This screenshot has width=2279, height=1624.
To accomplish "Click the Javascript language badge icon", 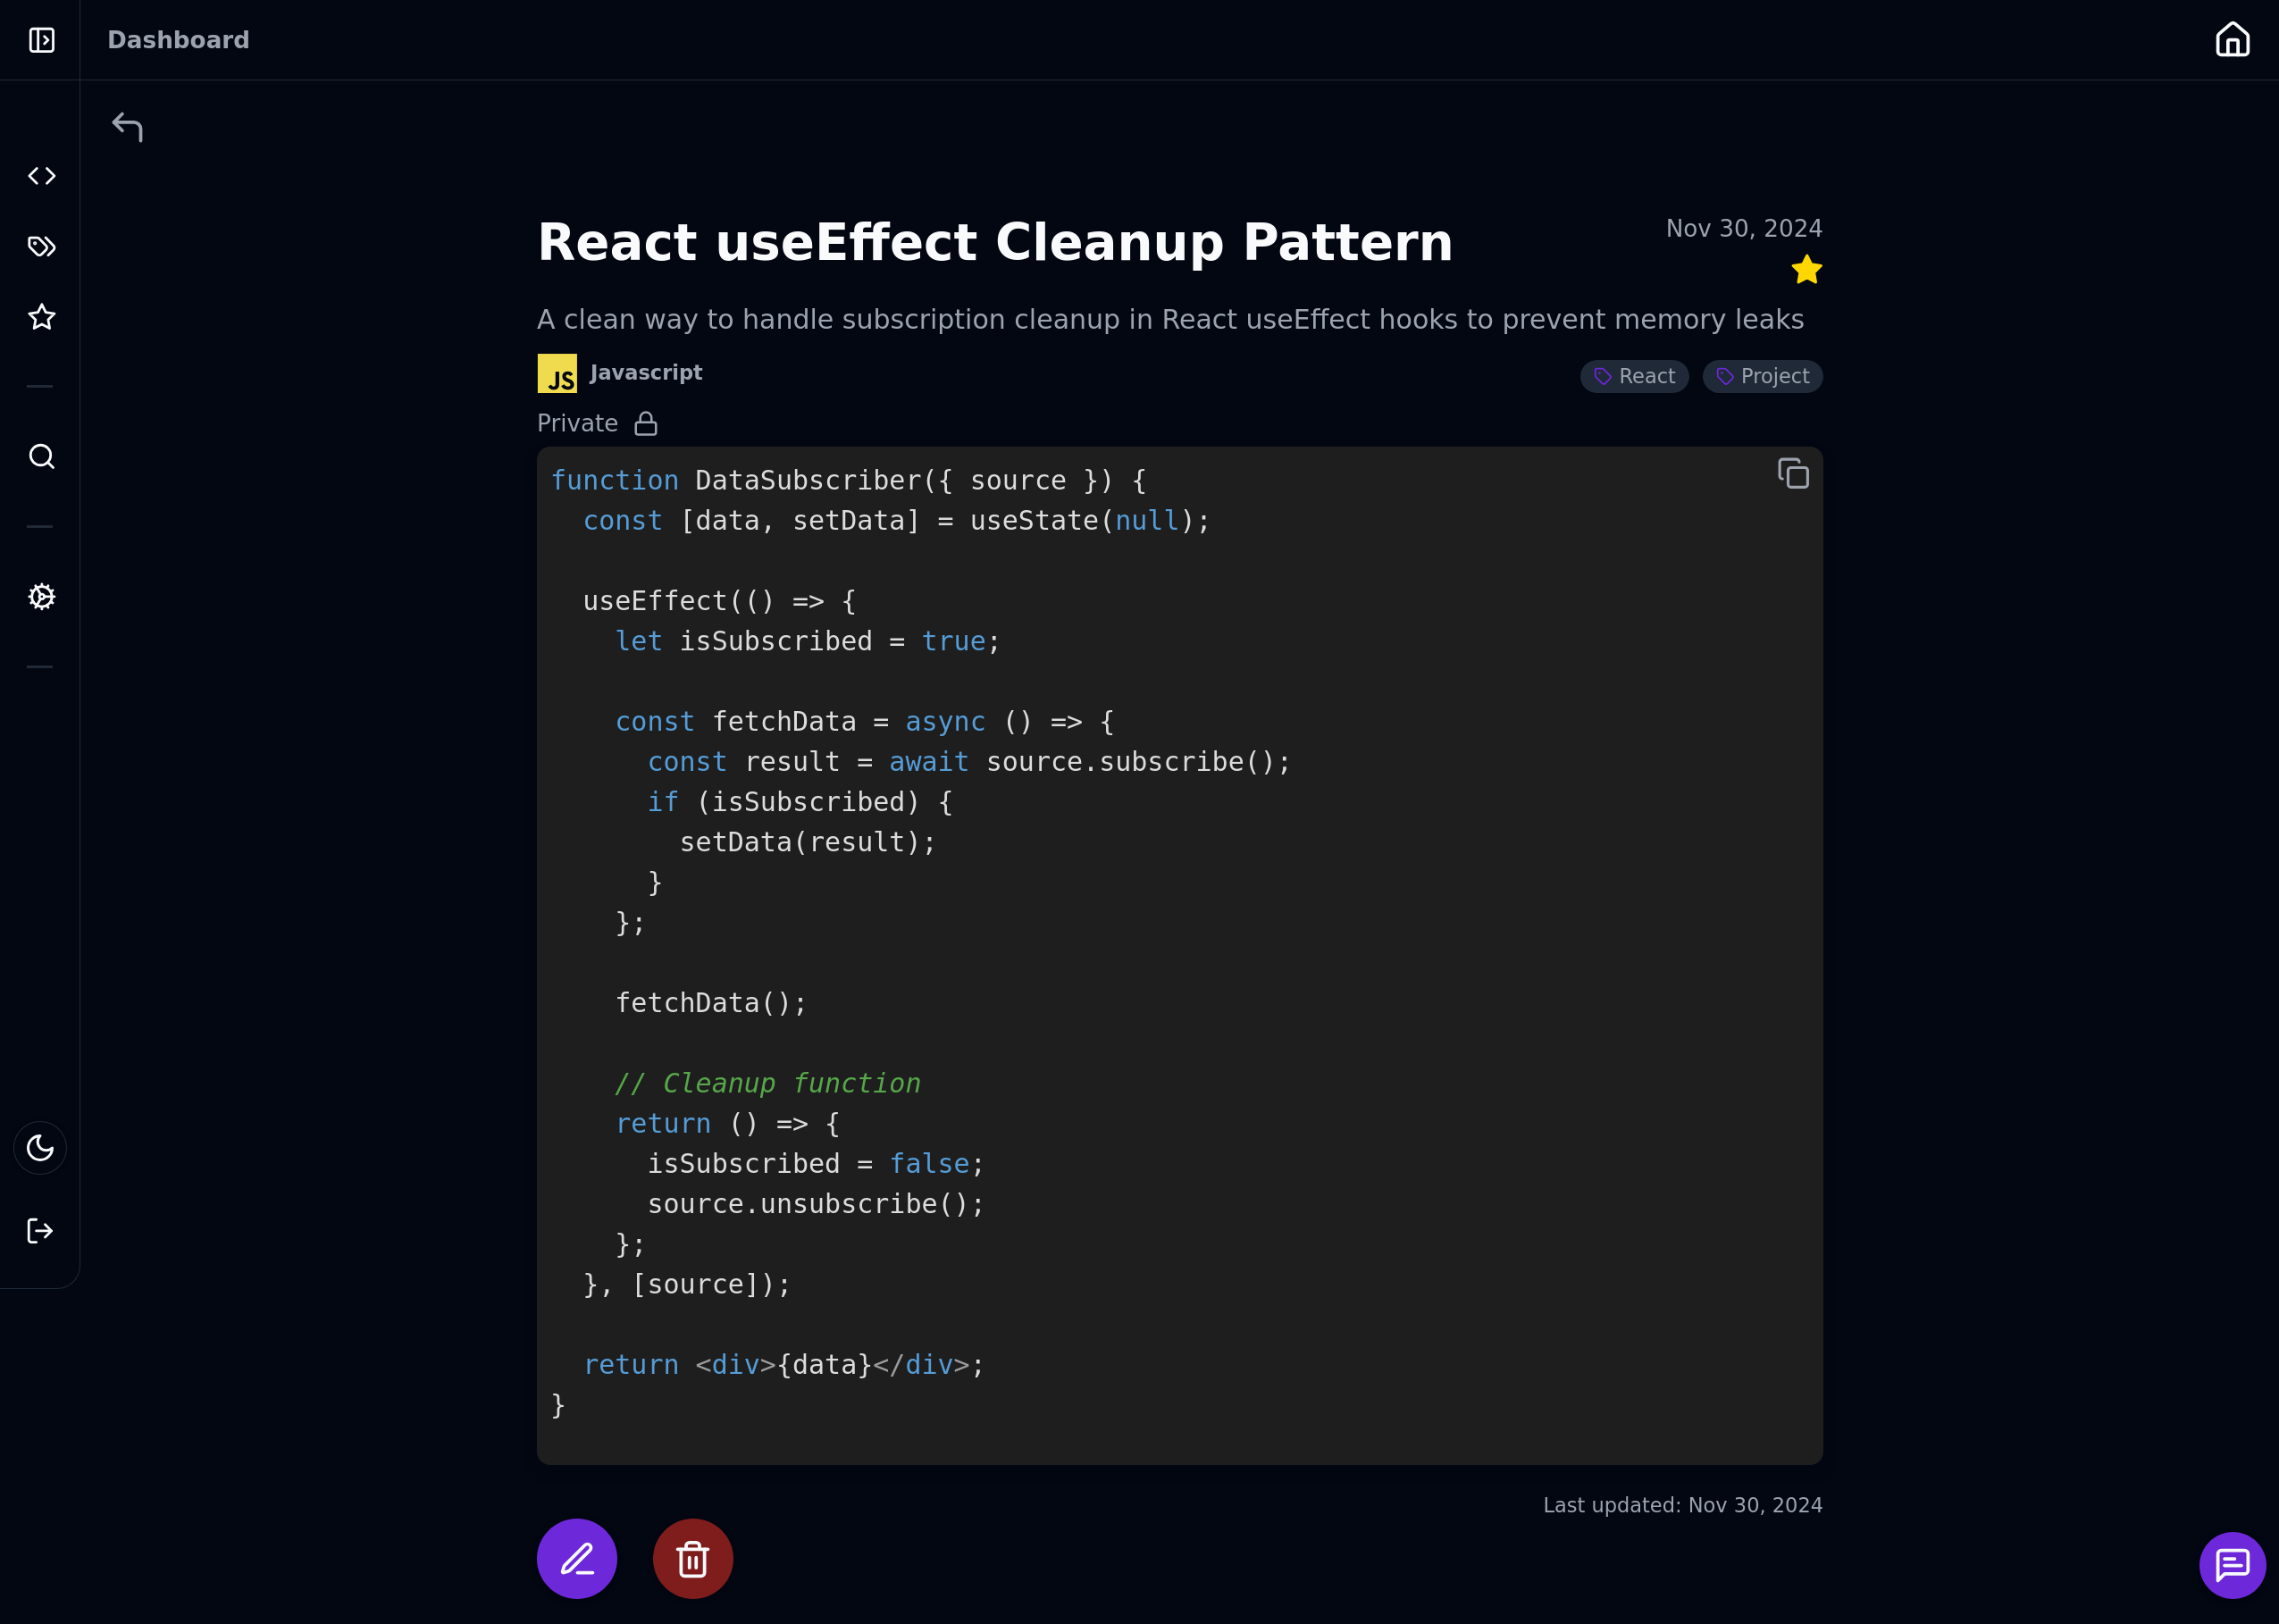I will [x=557, y=373].
